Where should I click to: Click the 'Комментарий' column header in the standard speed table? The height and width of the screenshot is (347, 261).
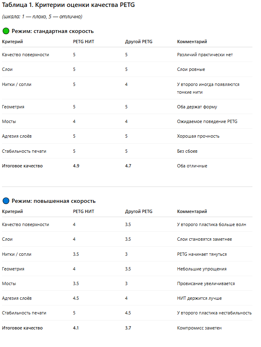[192, 42]
